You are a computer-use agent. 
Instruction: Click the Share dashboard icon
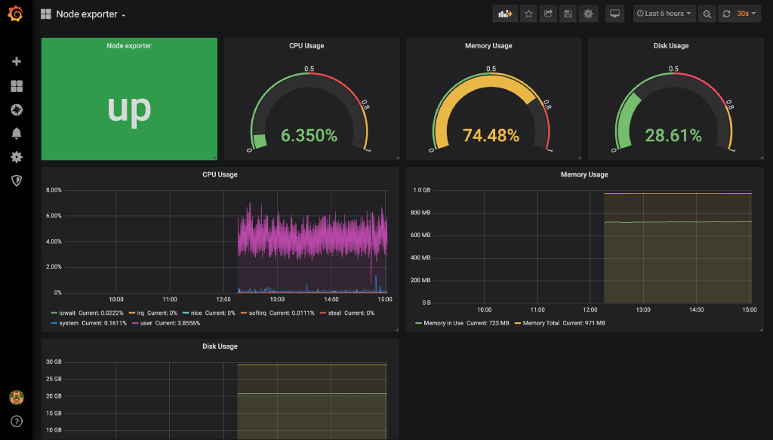pos(548,14)
